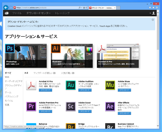Click the browser forward arrow button
Screen dimensions: 162x132
click(x=11, y=8)
